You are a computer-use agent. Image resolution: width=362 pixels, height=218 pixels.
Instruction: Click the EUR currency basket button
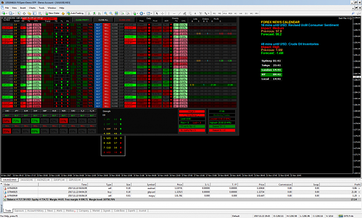[x=26, y=111]
